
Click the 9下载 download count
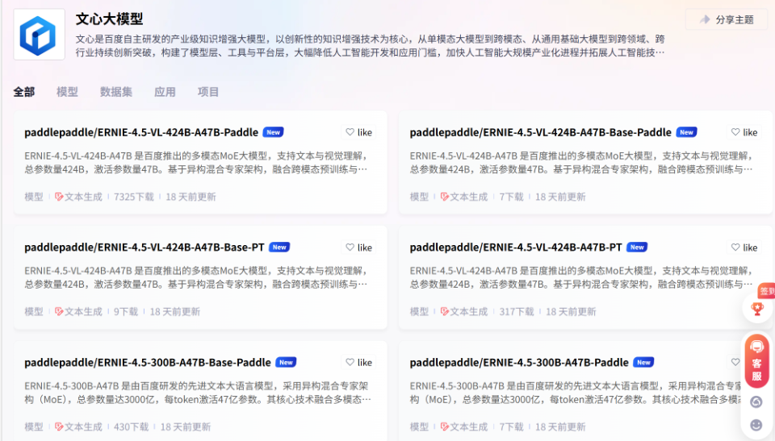(126, 312)
